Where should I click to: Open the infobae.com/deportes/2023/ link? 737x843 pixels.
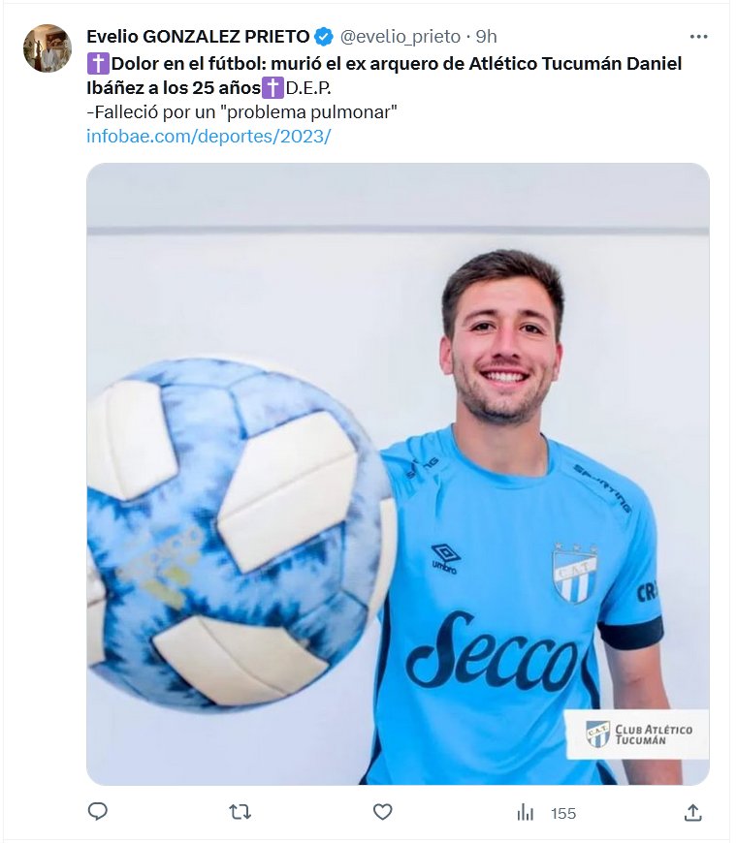click(208, 136)
